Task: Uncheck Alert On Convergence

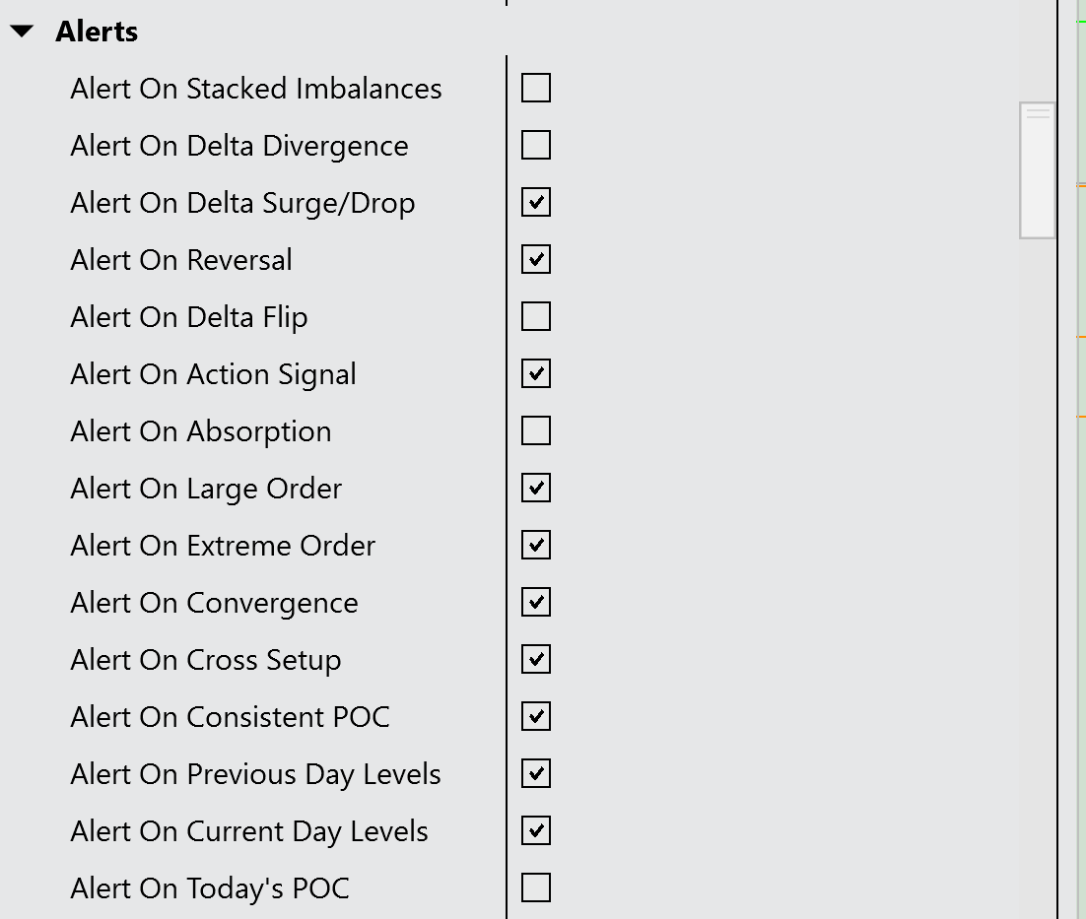Action: tap(536, 603)
